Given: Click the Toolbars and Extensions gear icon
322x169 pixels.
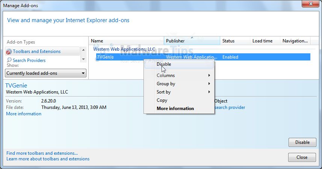Looking at the screenshot, I should pyautogui.click(x=9, y=51).
